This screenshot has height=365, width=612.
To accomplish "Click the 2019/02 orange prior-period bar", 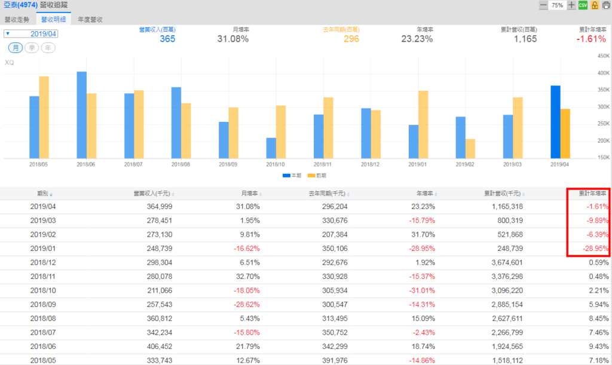I will (470, 149).
